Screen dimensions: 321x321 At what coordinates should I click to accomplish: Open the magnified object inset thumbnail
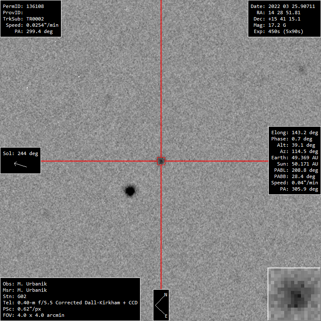(x=294, y=294)
